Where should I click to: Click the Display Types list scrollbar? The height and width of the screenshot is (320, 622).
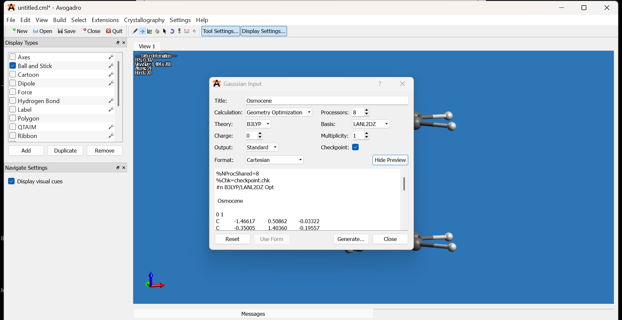tap(119, 84)
